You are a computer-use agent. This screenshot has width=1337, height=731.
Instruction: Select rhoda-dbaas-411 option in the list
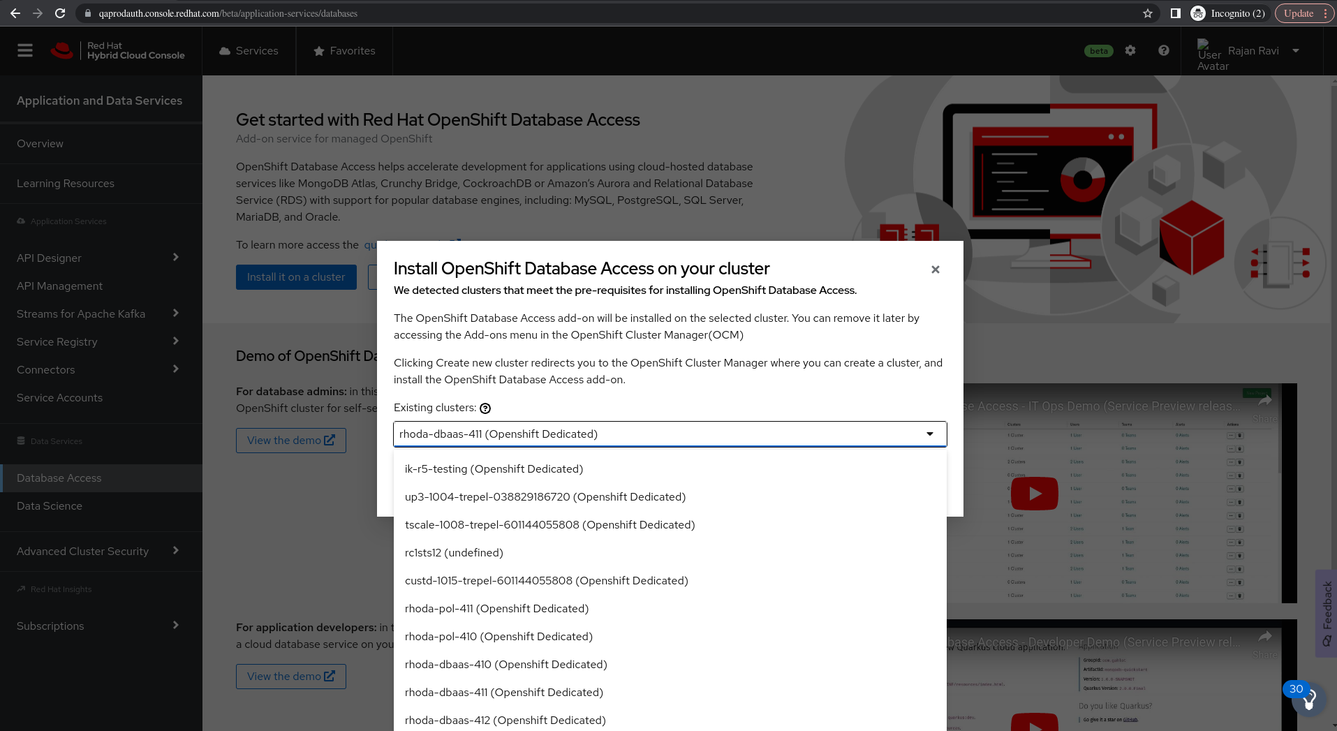pos(670,693)
